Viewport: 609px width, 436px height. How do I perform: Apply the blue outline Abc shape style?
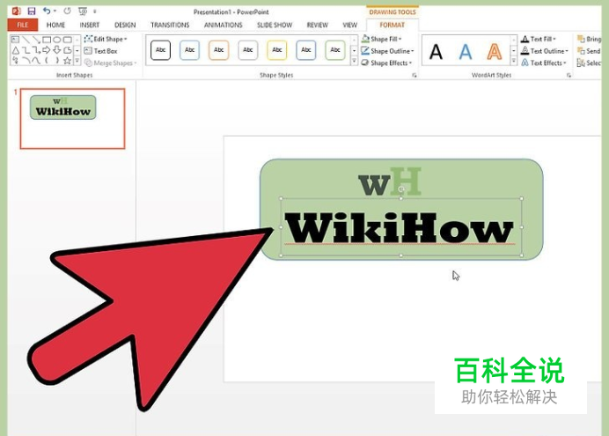[189, 50]
